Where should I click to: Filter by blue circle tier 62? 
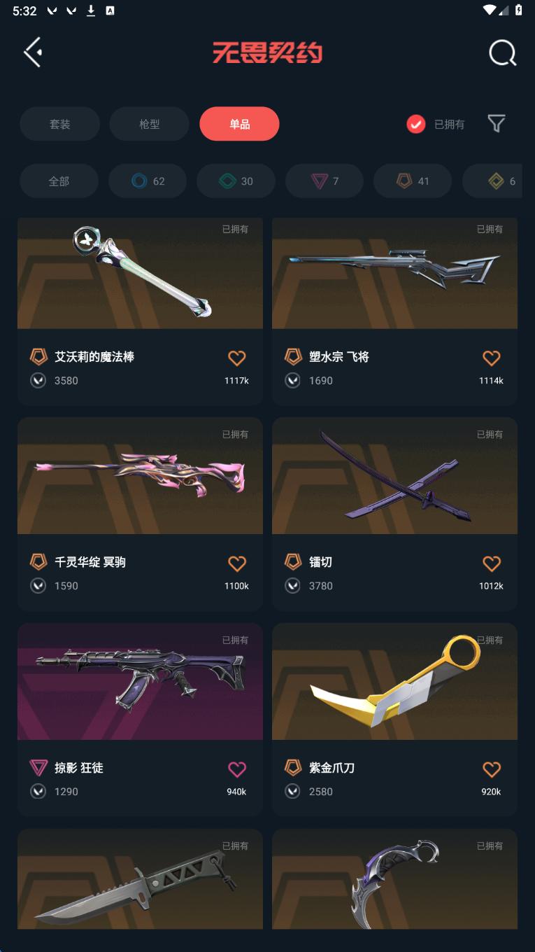pyautogui.click(x=148, y=181)
